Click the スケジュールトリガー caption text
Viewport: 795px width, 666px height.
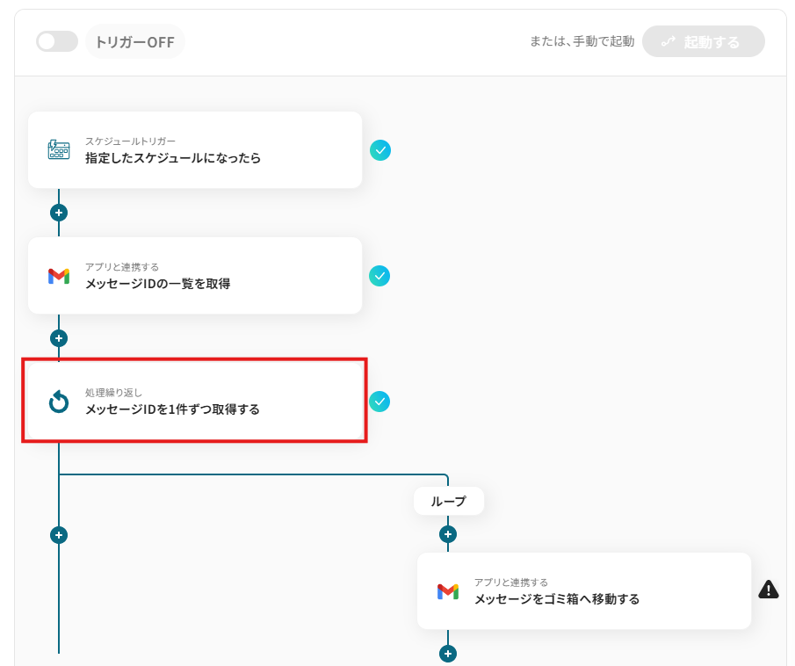[130, 141]
